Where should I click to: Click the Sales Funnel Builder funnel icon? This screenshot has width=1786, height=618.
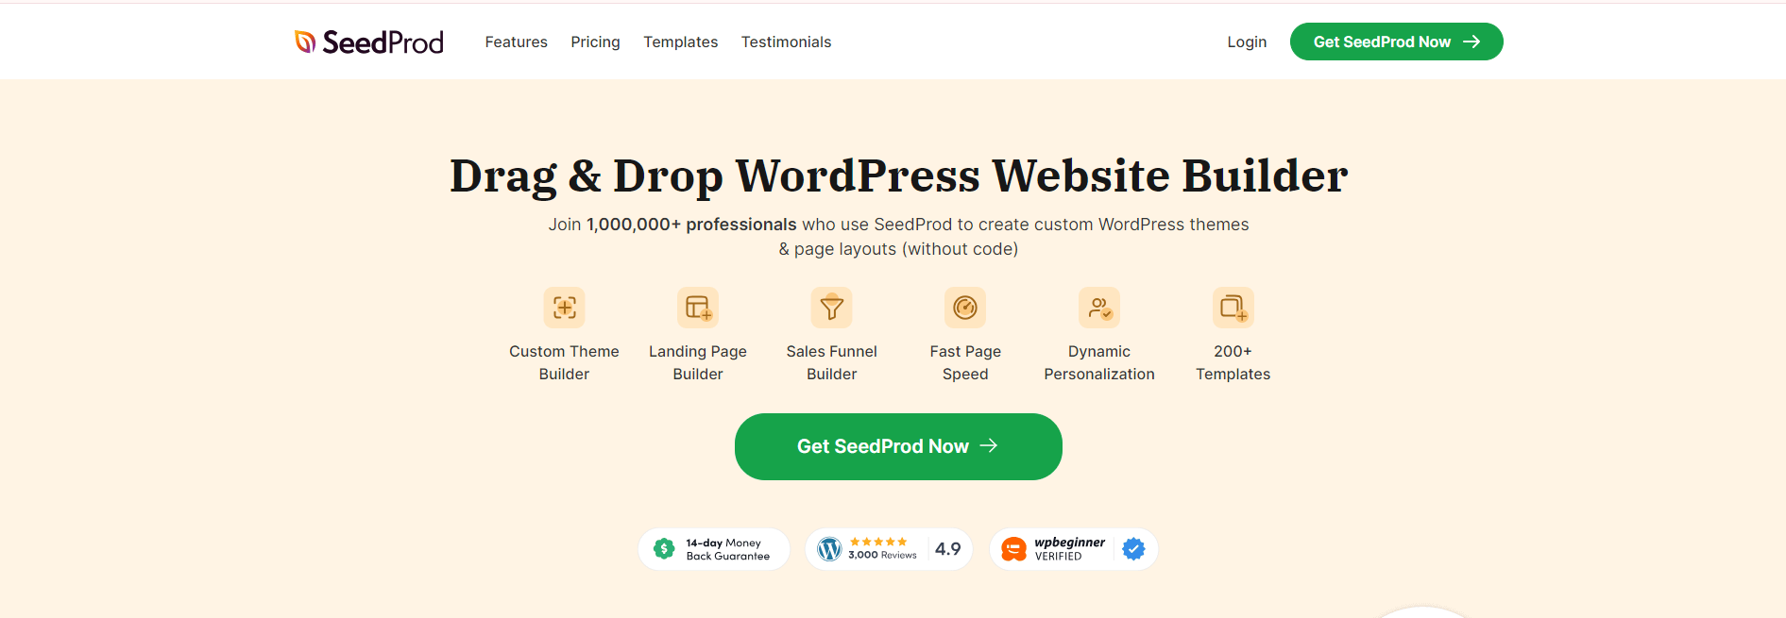tap(832, 308)
